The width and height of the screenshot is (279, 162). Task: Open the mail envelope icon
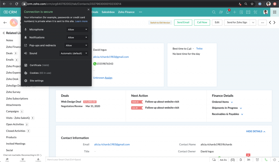[x=248, y=12]
